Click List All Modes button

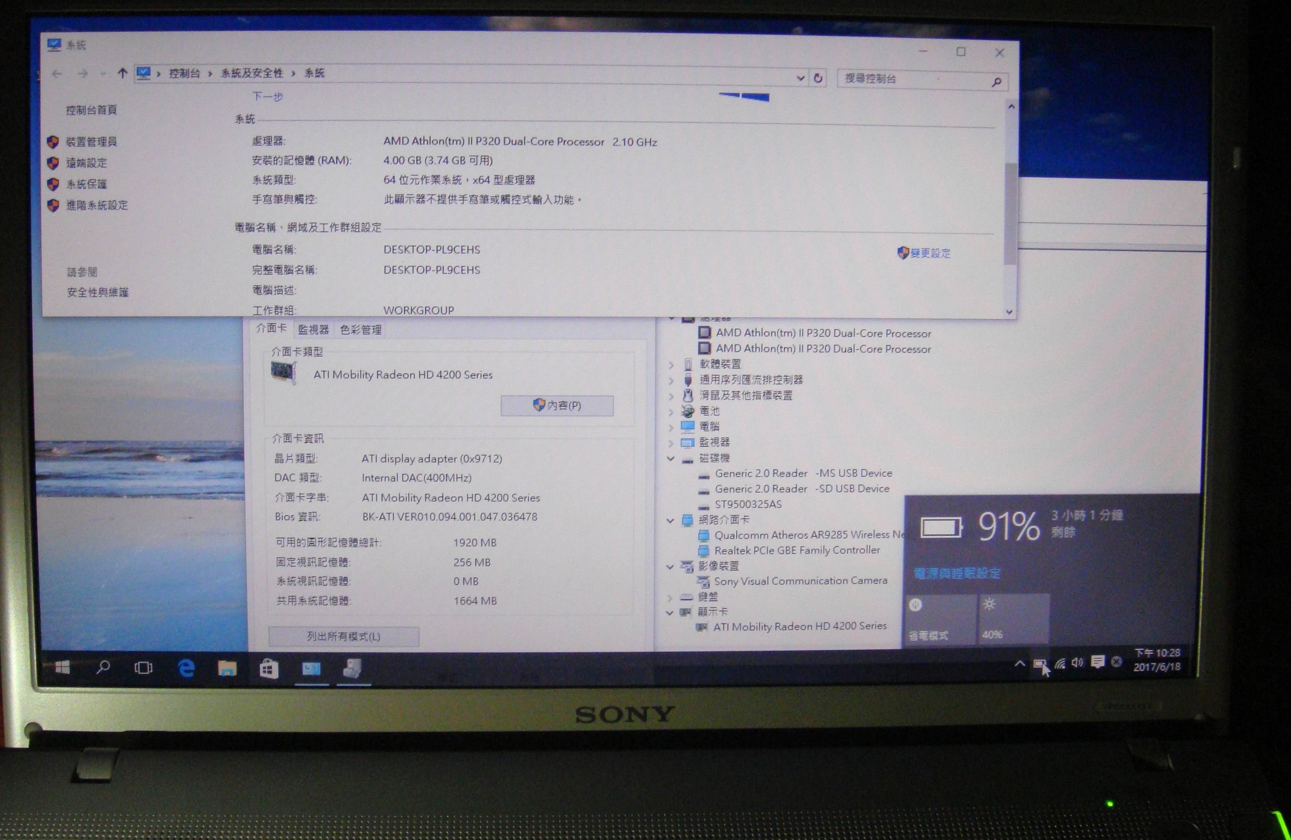(343, 636)
